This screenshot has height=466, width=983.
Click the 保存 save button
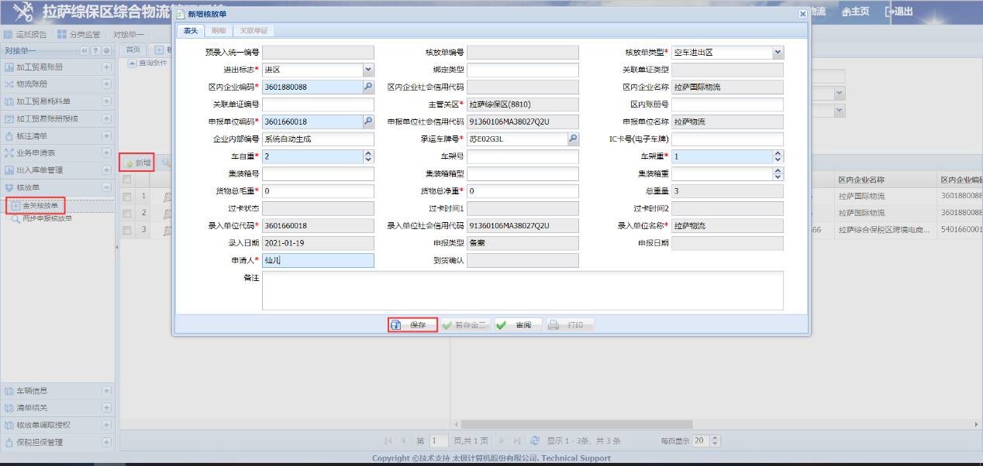coord(412,325)
